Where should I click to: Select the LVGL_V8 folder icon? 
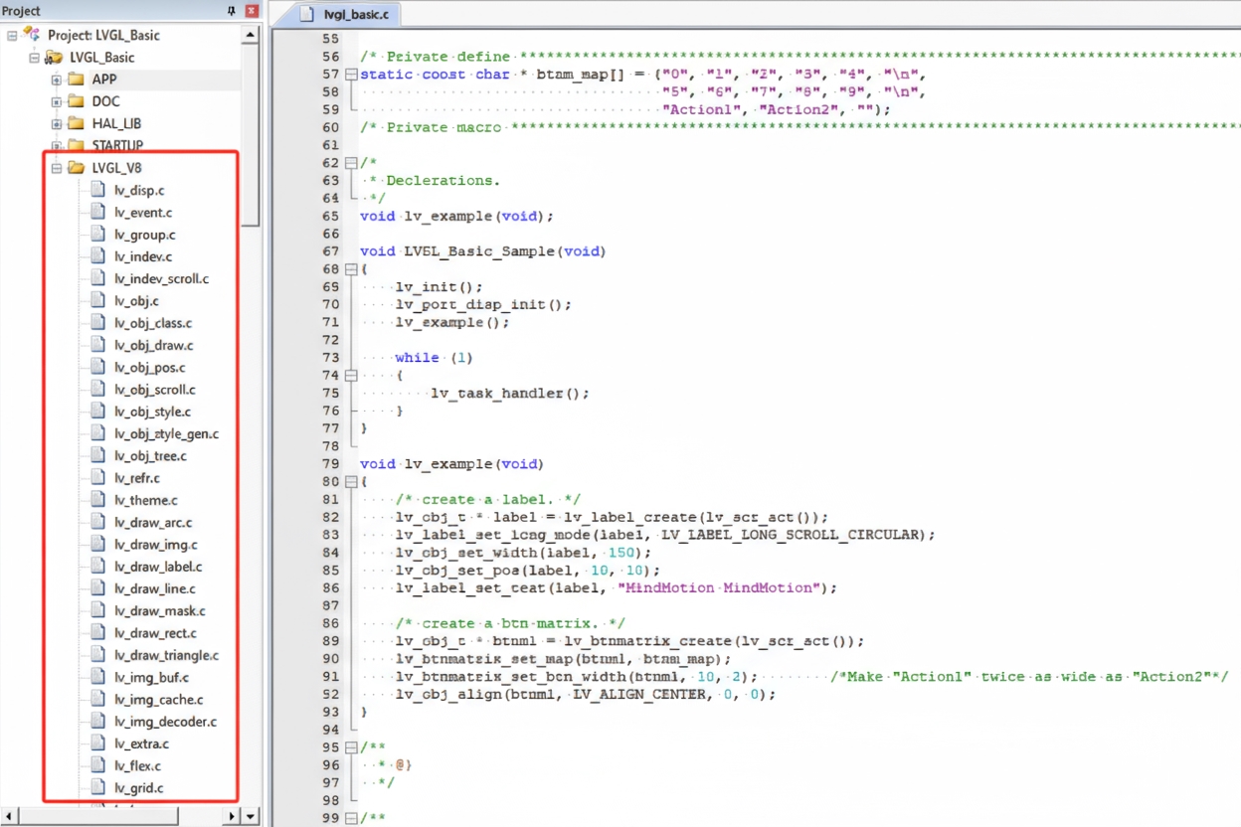[76, 168]
